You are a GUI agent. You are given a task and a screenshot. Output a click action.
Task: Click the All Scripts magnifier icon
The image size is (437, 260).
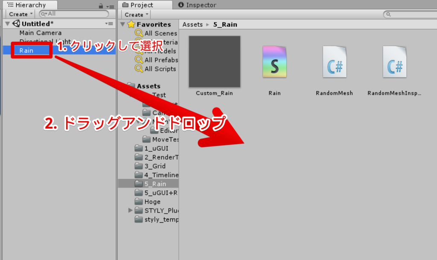click(x=139, y=69)
